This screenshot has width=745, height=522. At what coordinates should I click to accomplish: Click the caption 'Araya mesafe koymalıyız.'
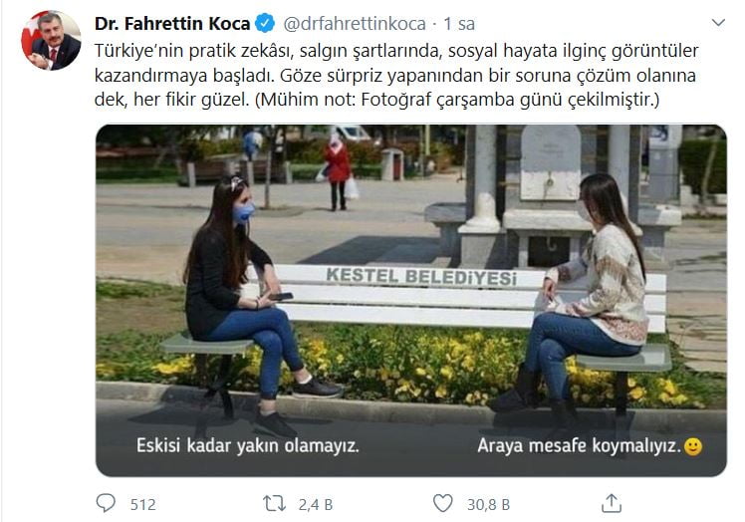pyautogui.click(x=580, y=446)
